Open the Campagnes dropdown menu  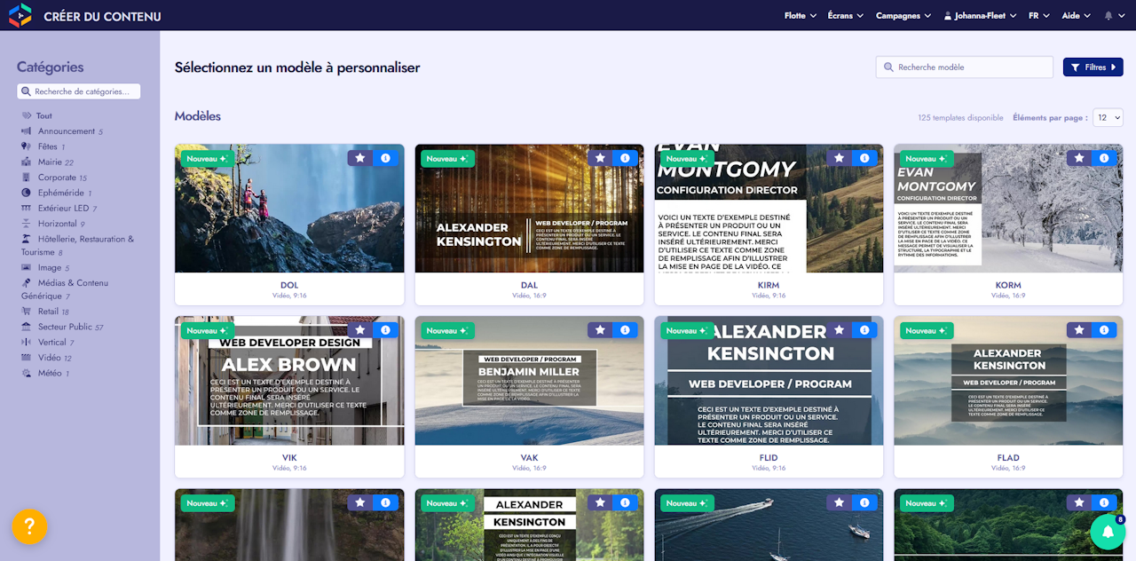(903, 15)
